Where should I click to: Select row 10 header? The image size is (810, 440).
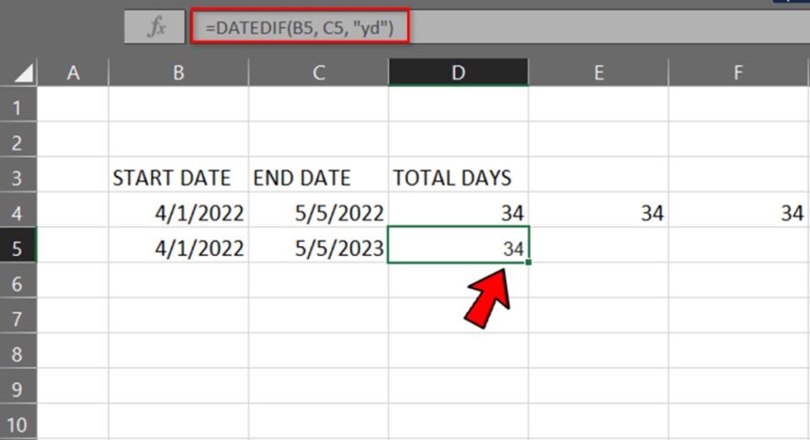(x=18, y=424)
